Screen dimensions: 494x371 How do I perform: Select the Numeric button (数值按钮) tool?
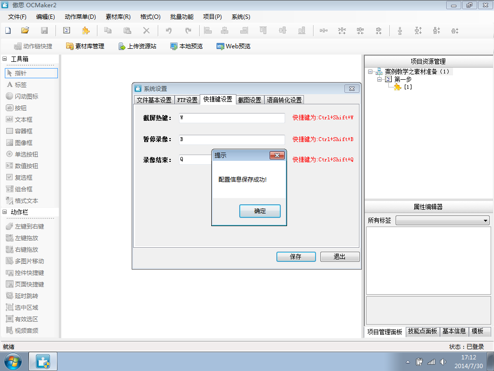pyautogui.click(x=22, y=166)
